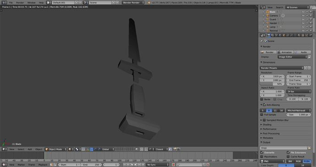
Task: Open the Add menu in 3D view header
Action: (x=30, y=149)
